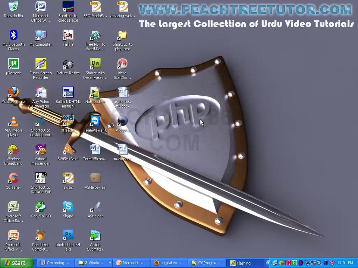
Task: Switch to Flashing taskbar button
Action: coord(245,263)
